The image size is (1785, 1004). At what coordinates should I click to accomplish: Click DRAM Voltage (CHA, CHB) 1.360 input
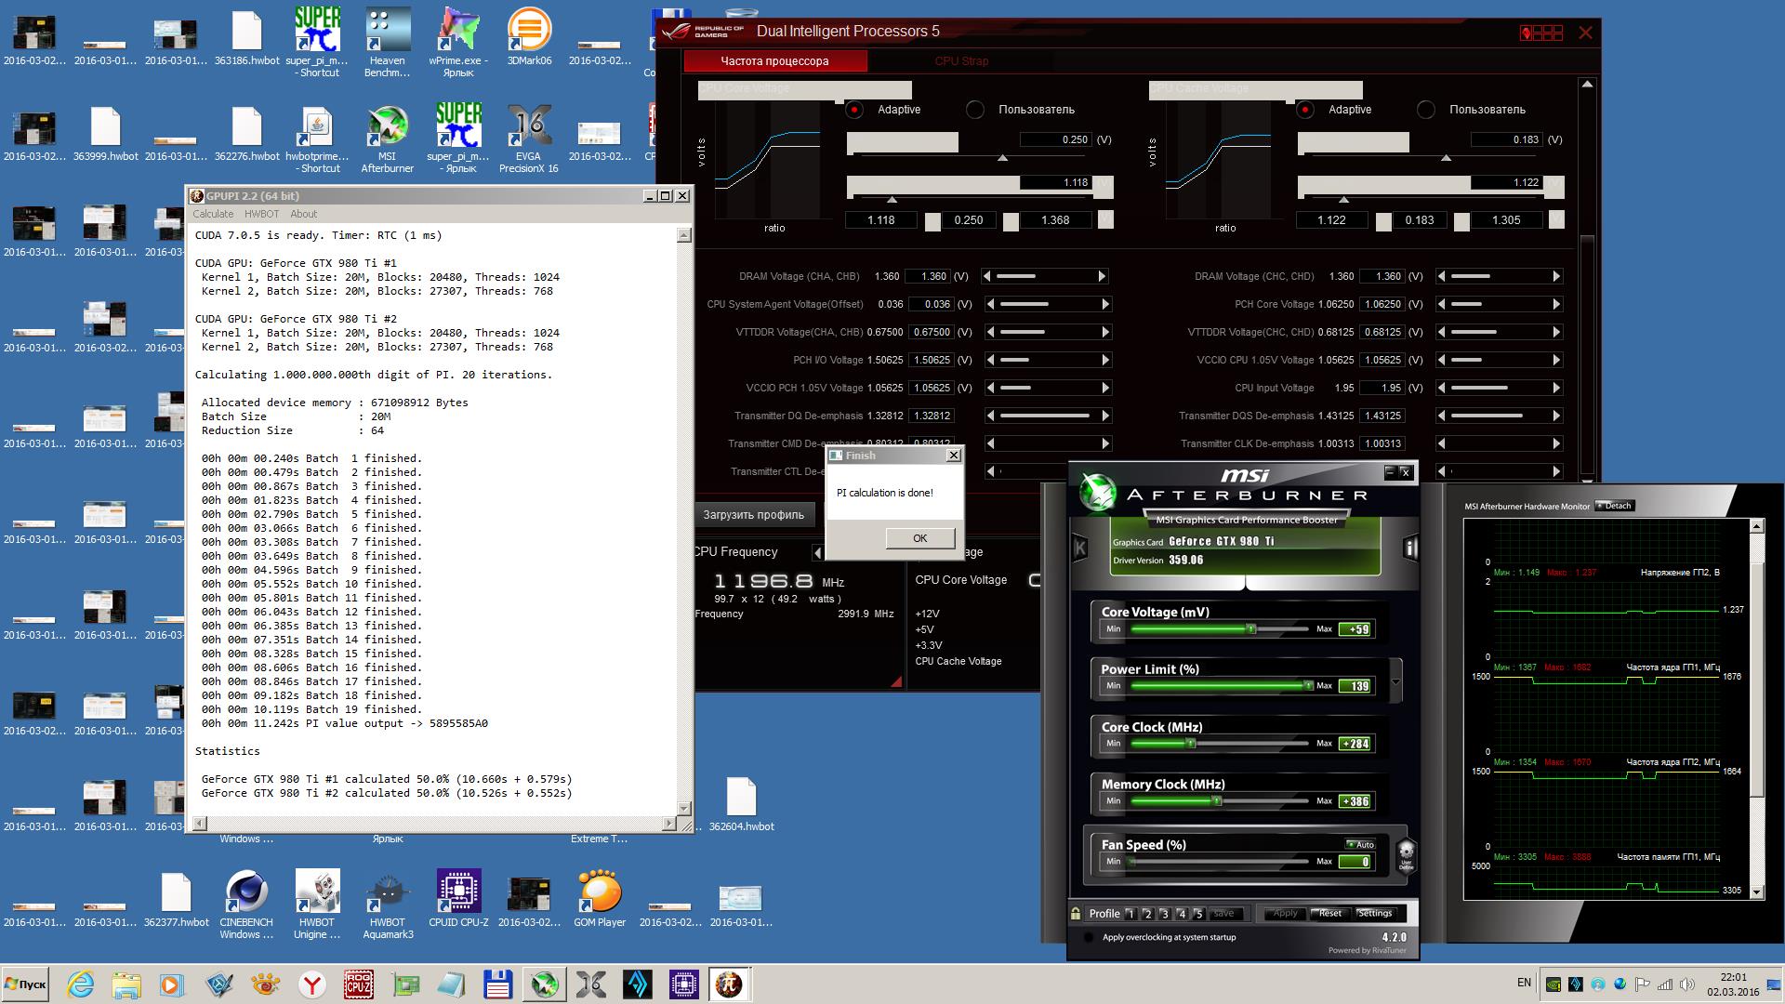pyautogui.click(x=929, y=276)
